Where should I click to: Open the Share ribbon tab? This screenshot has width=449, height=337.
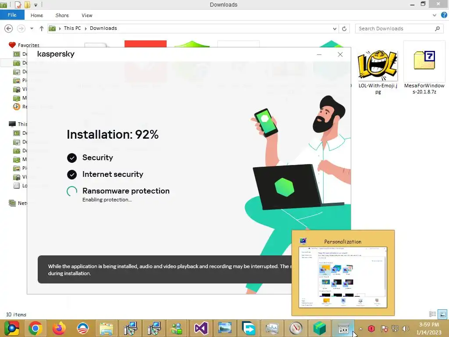point(62,15)
